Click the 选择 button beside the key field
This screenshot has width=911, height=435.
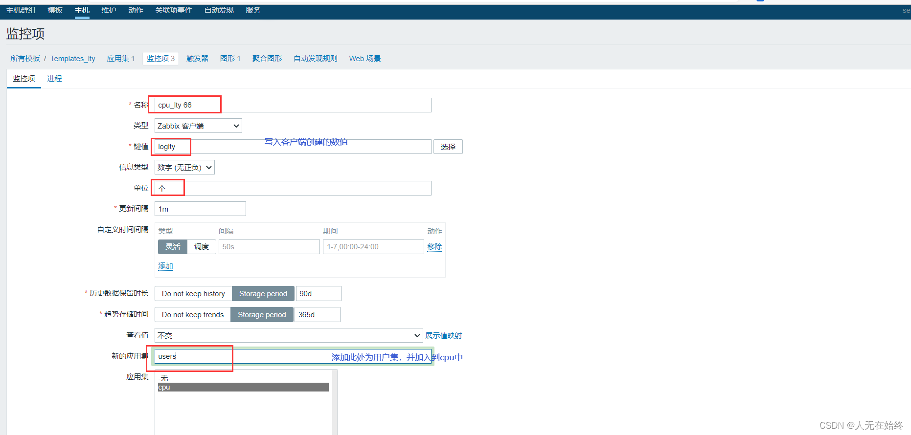click(448, 147)
